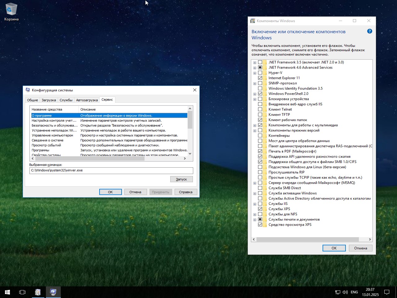
Task: Click the Компоненты Windows title bar icon
Action: (252, 21)
